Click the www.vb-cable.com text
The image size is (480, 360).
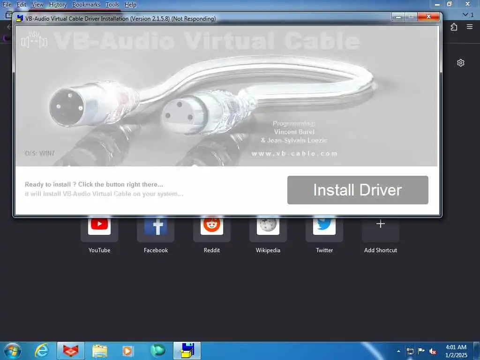coord(294,153)
